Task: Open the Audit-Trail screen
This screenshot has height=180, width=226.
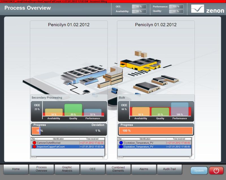Action: pyautogui.click(x=169, y=169)
